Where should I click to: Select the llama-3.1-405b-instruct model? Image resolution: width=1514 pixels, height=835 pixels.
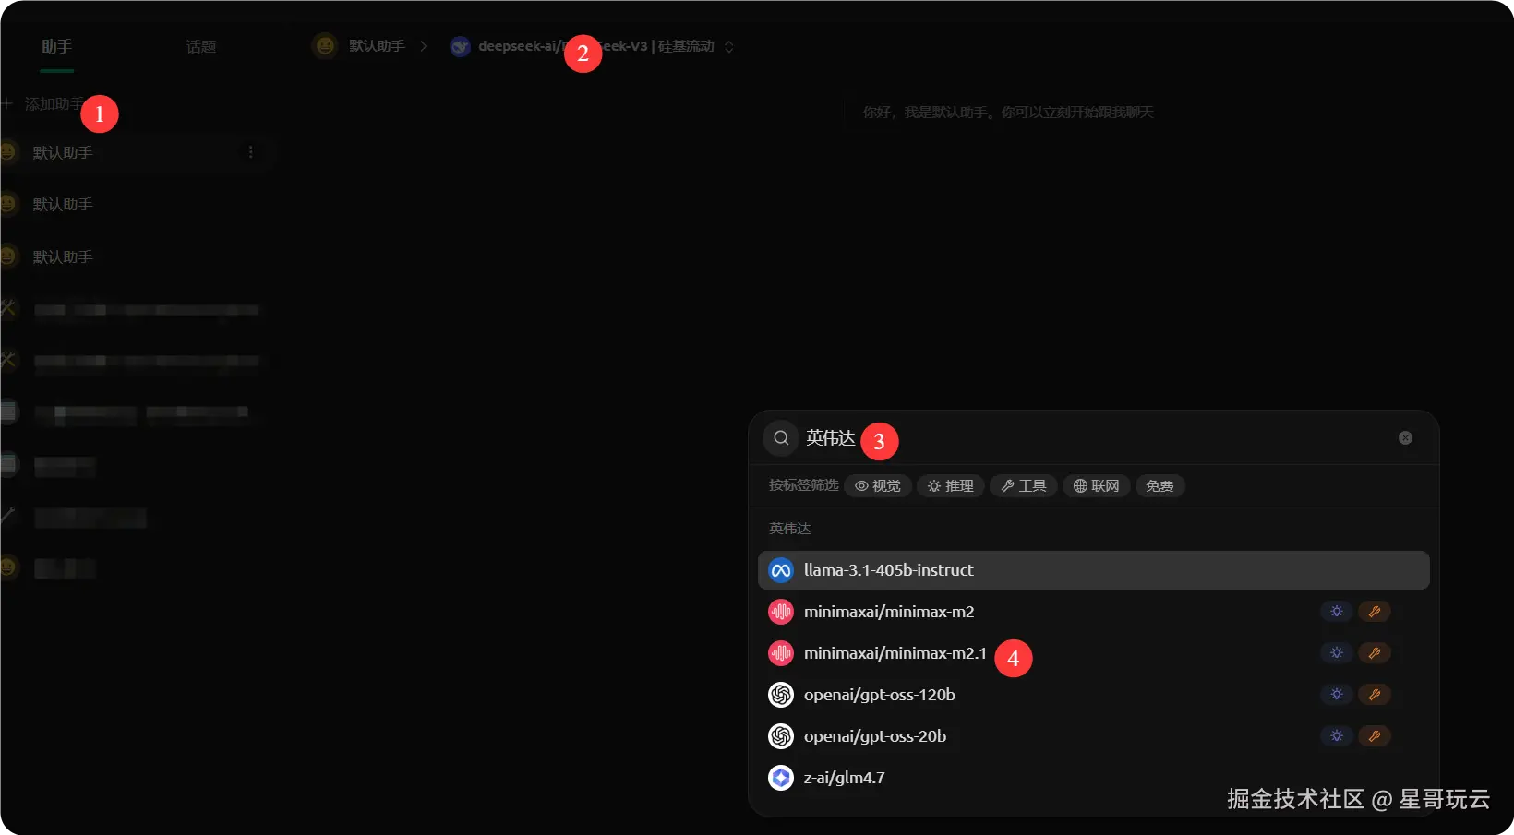(1094, 570)
